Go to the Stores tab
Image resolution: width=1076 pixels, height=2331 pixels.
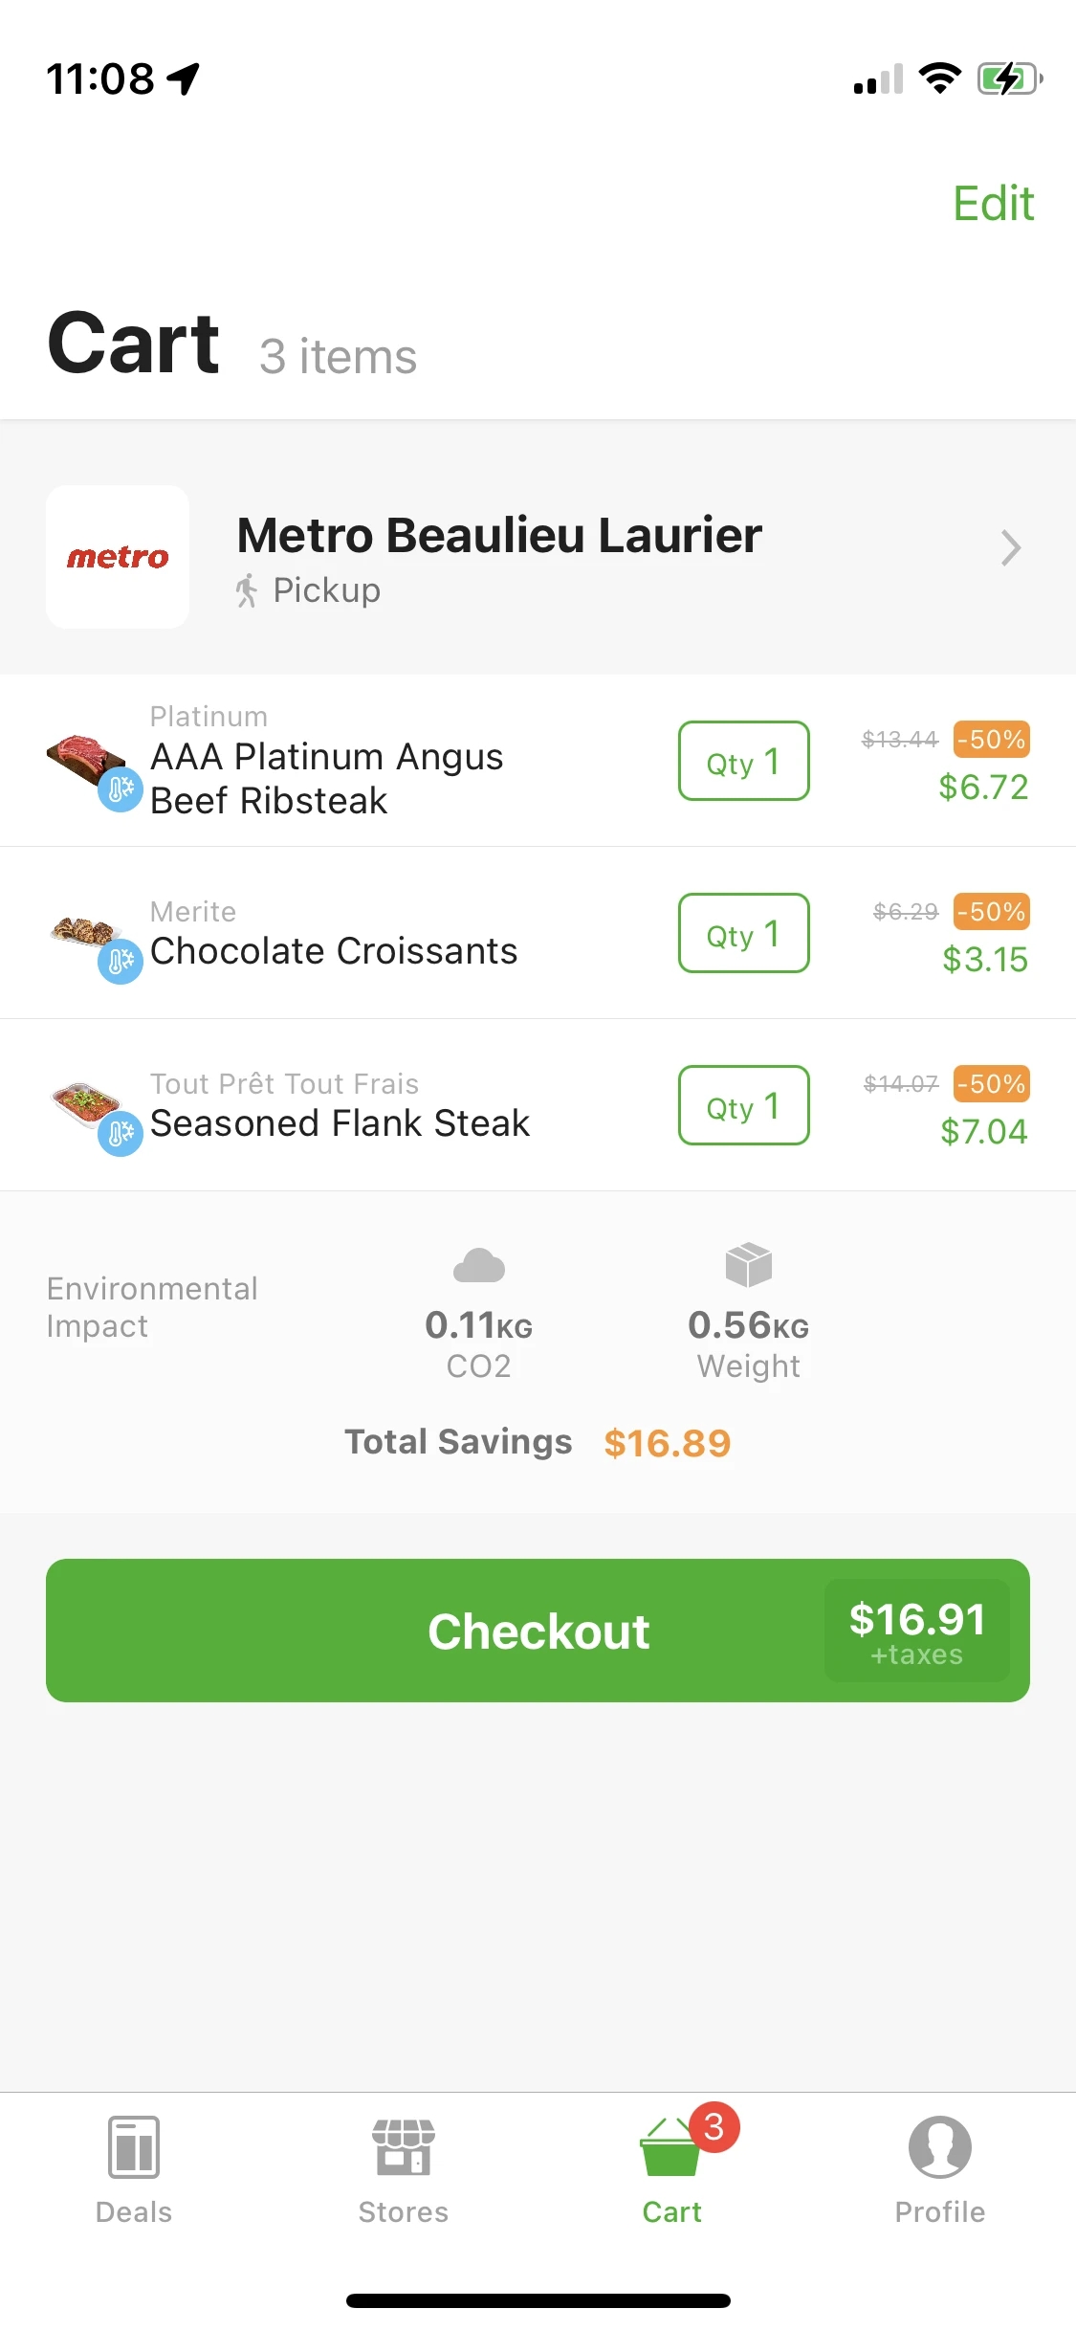[403, 2170]
